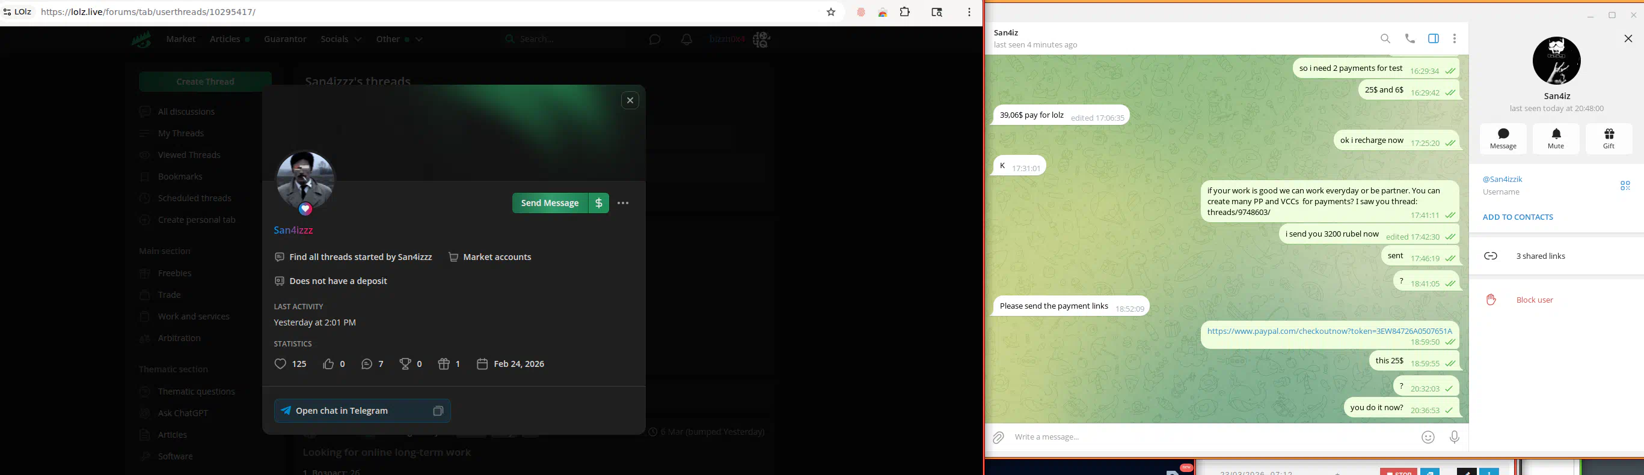Viewport: 1644px width, 475px height.
Task: Mute notifications for San4iz
Action: (1556, 138)
